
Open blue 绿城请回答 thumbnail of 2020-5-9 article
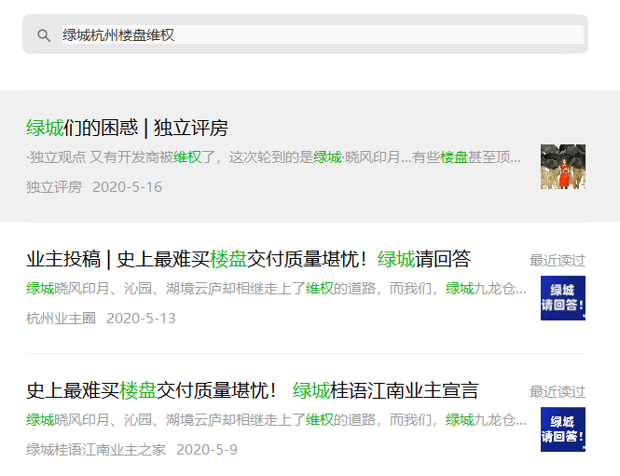(563, 429)
